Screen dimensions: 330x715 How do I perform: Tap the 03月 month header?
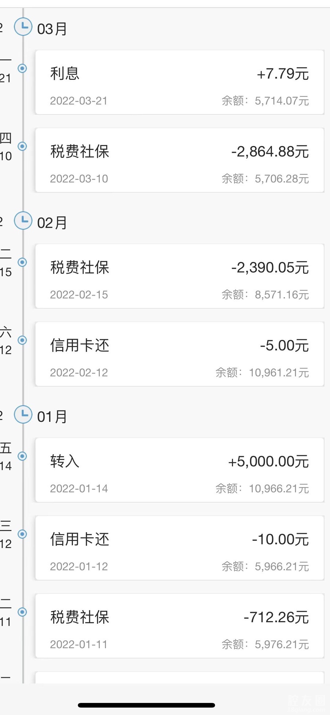(x=52, y=29)
